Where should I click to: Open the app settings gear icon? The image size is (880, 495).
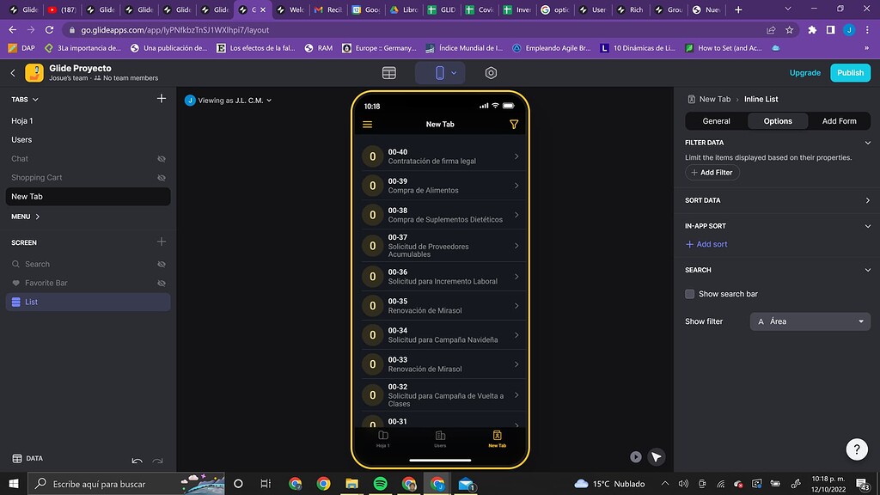click(x=491, y=72)
